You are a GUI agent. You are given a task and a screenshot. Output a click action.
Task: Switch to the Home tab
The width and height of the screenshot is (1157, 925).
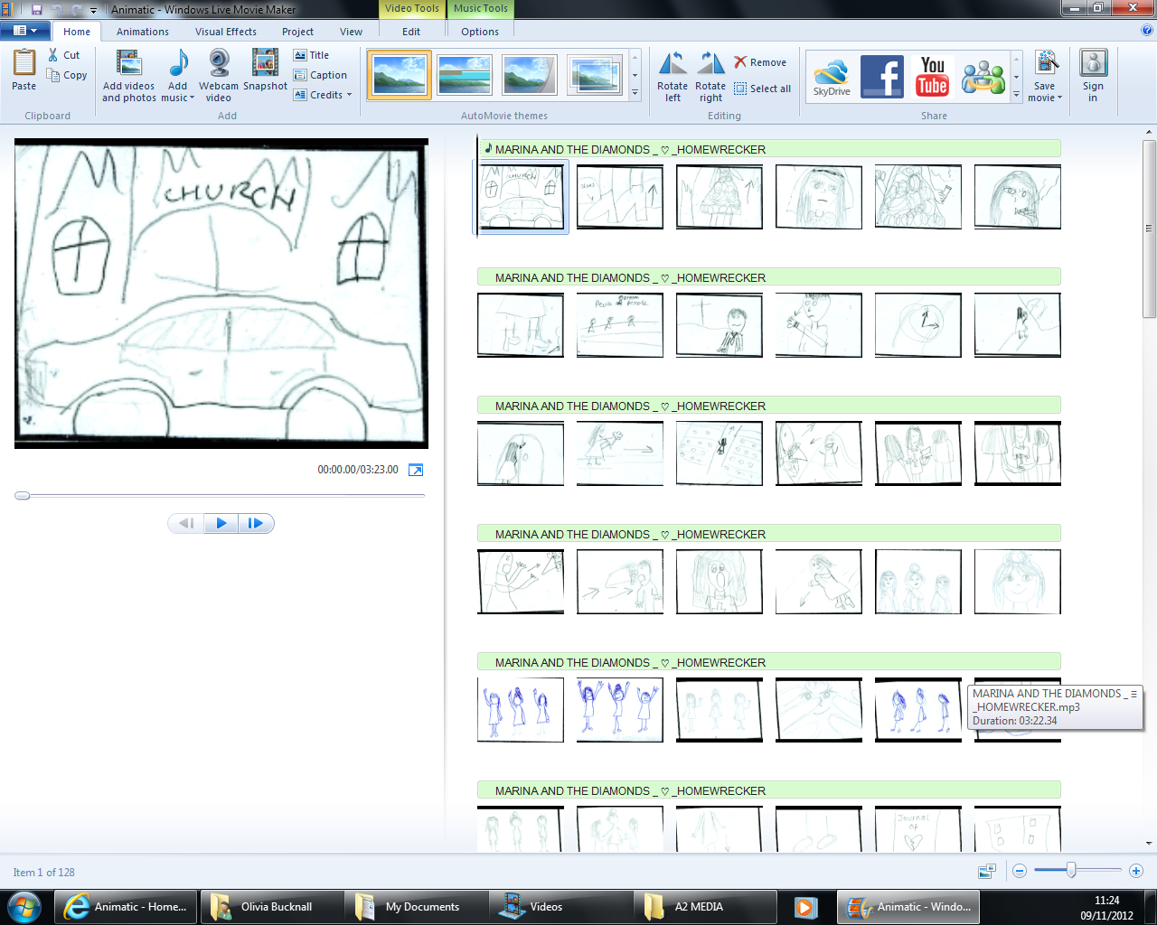(77, 32)
